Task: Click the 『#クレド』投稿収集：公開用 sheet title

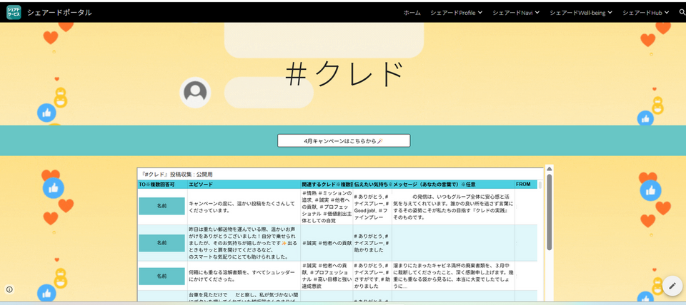Action: coord(178,174)
